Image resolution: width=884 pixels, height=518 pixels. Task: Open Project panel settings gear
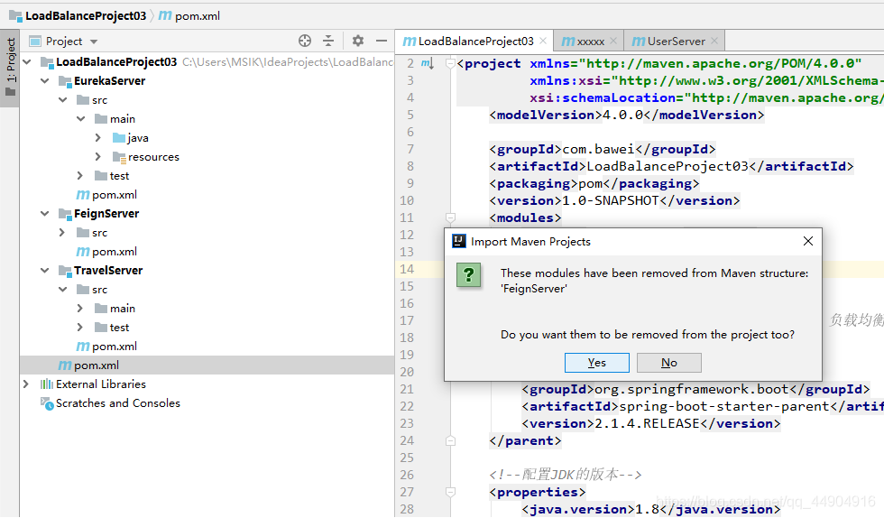coord(358,41)
